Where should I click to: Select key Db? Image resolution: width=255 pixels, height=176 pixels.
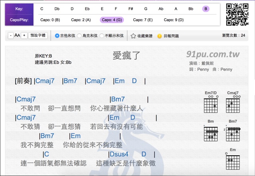coord(57,9)
